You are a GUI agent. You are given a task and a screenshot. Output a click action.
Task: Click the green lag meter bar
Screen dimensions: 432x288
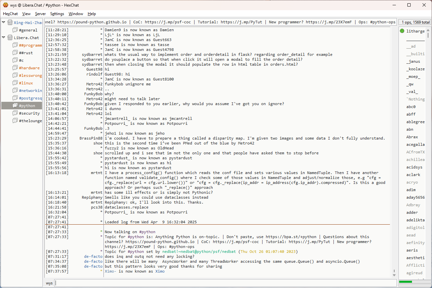click(x=405, y=282)
